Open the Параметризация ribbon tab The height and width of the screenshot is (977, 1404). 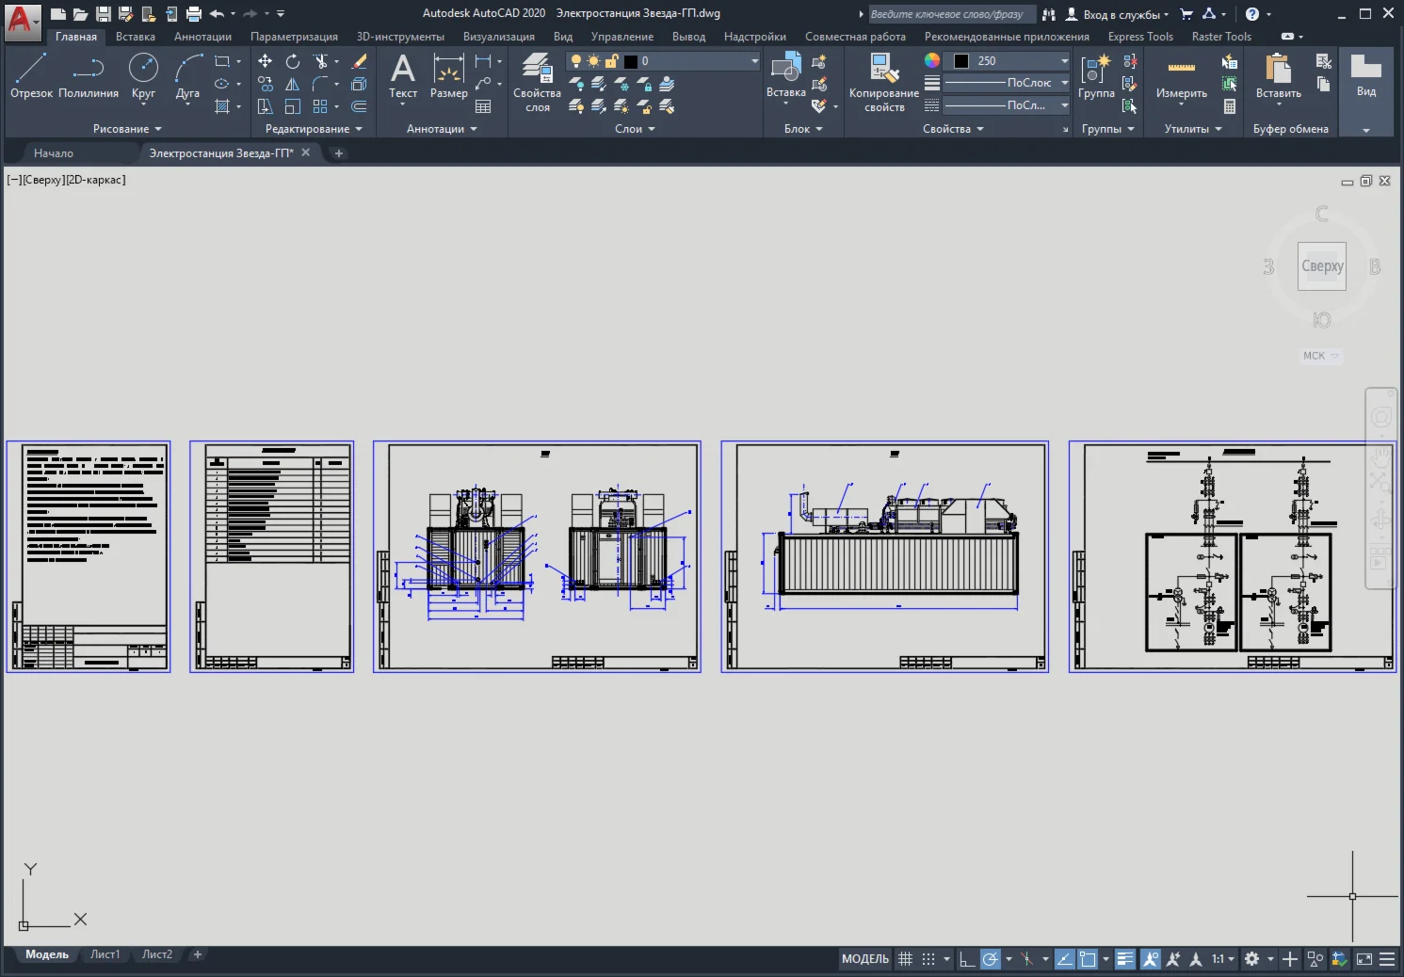(294, 37)
